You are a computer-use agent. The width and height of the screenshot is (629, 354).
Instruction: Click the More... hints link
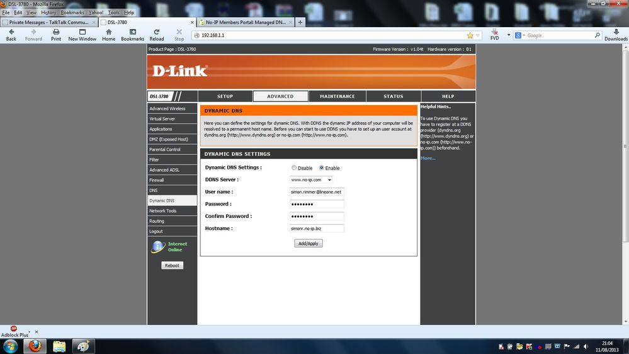pyautogui.click(x=428, y=158)
